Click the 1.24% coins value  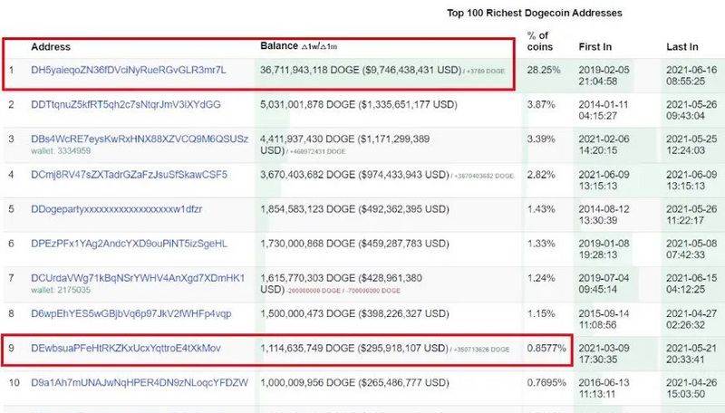(x=541, y=278)
